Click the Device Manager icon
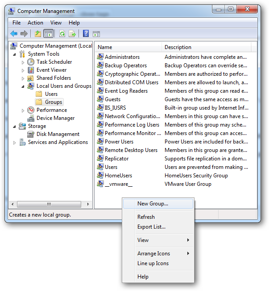Viewport: 269px width, 291px height. [31, 118]
